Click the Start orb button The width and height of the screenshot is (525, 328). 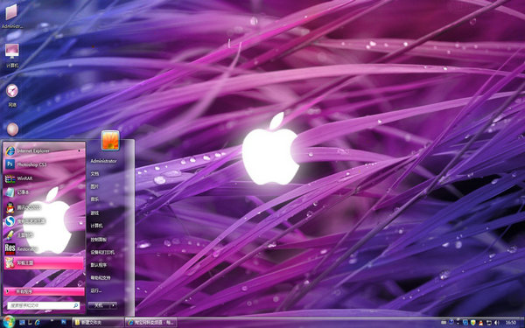(x=9, y=322)
